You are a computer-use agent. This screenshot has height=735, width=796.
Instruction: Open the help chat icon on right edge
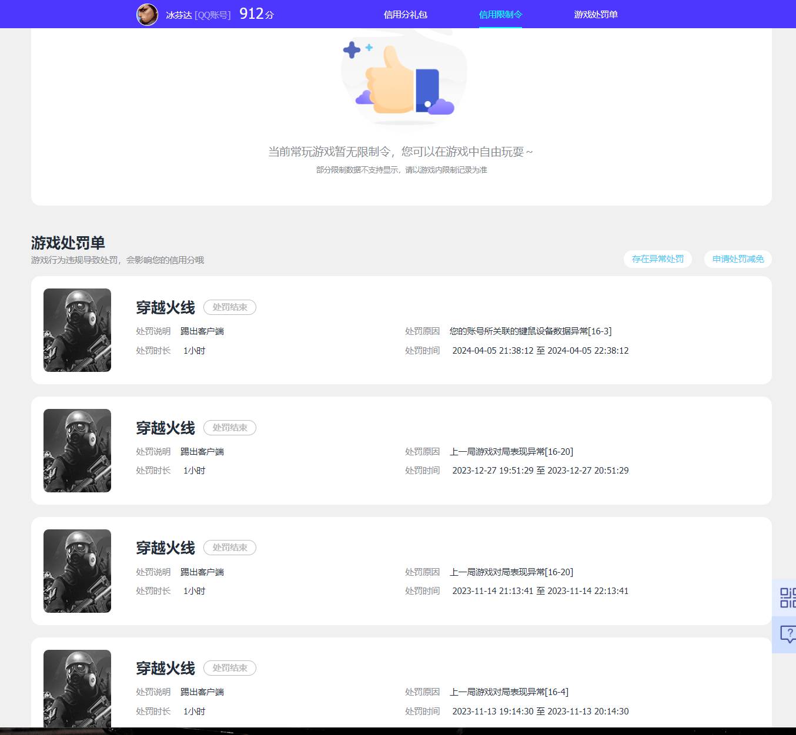(x=786, y=635)
